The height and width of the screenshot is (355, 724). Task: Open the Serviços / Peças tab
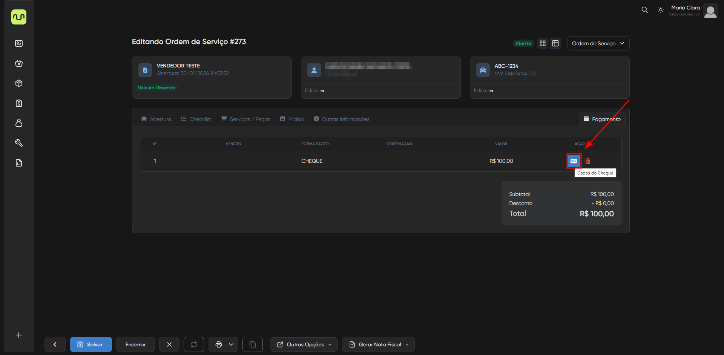[x=245, y=119]
